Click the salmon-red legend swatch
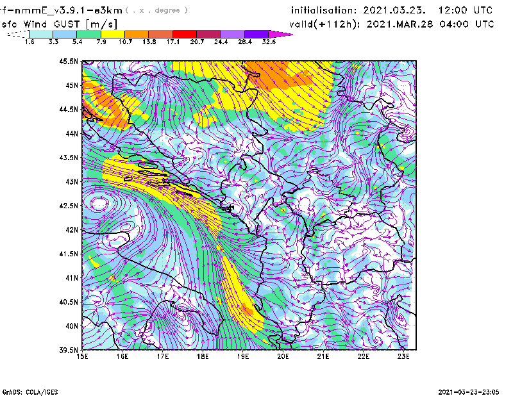This screenshot has height=396, width=513. [161, 34]
